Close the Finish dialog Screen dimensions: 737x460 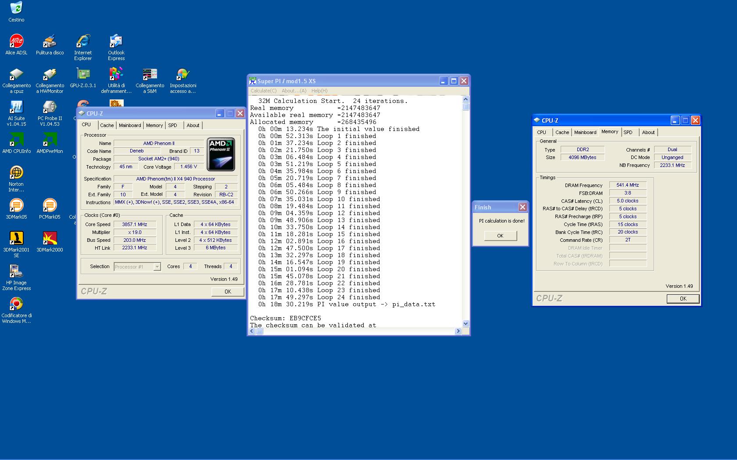[x=522, y=207]
